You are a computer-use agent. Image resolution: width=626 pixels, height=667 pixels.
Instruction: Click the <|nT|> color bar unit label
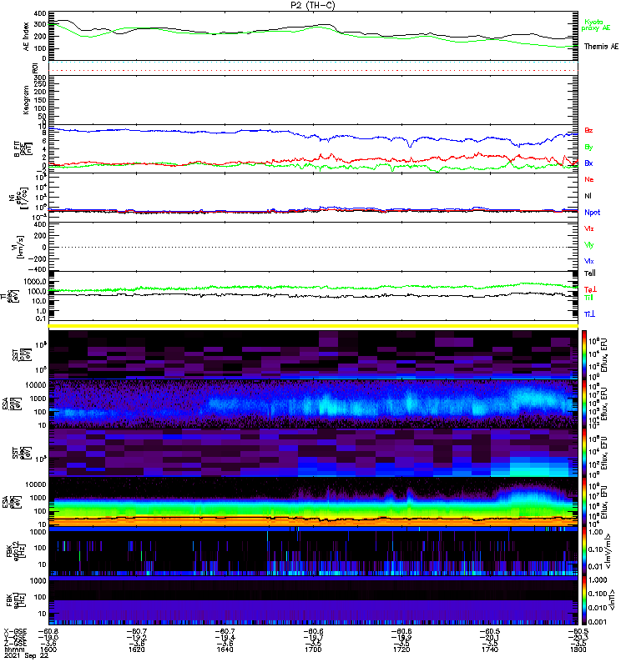coord(612,600)
